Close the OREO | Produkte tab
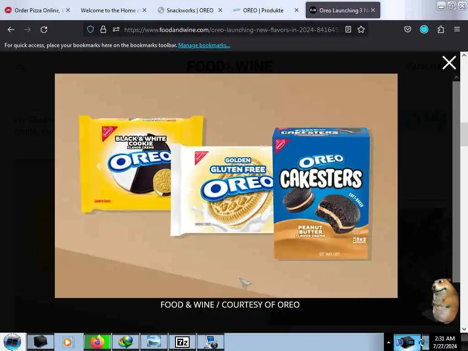Viewport: 468px width, 351px height. 296,10
